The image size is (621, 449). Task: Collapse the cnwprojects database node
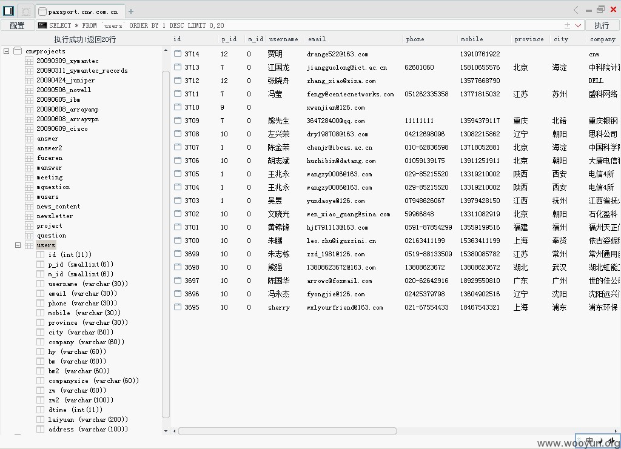tap(6, 51)
